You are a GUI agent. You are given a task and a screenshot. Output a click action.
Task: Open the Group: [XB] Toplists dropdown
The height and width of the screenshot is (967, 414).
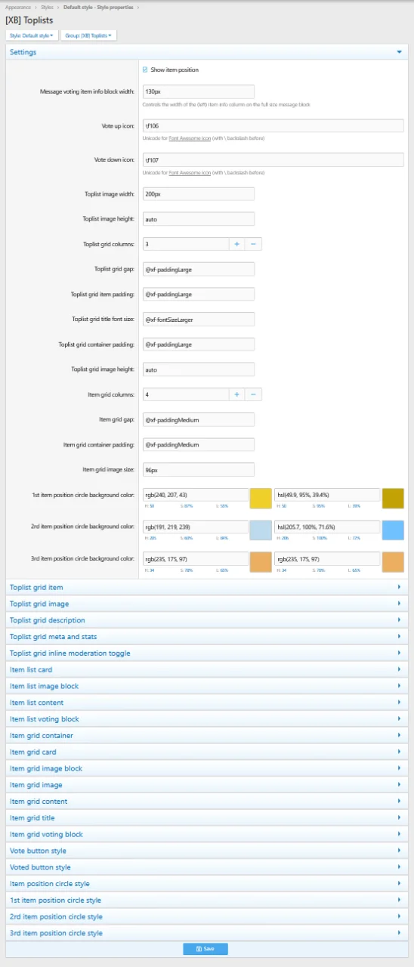(88, 36)
